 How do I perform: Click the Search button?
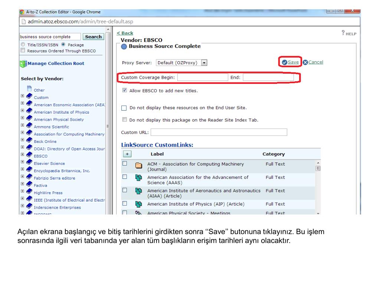click(93, 37)
